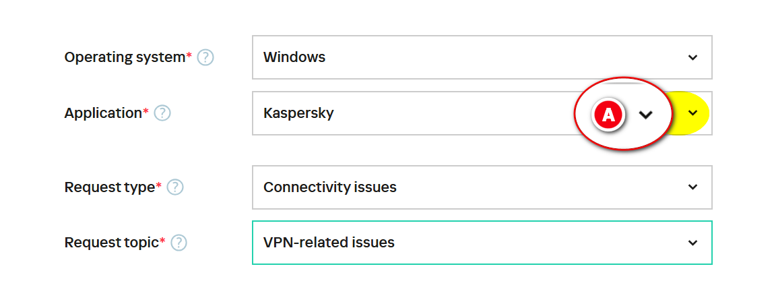Open the Application dropdown showing Kaspersky

(x=482, y=113)
